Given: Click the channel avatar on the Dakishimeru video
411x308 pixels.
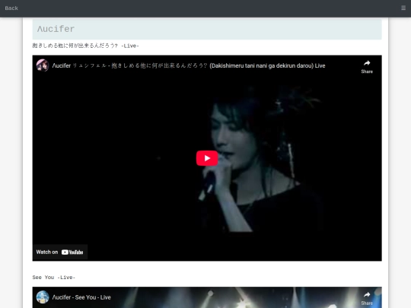Looking at the screenshot, I should click(x=43, y=65).
